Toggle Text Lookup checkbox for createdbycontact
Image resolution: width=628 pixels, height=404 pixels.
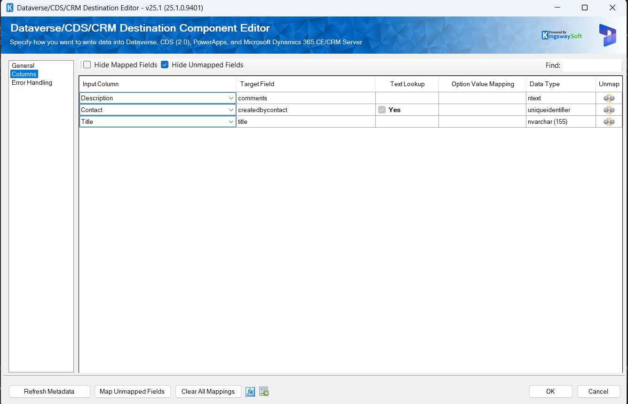pyautogui.click(x=382, y=110)
